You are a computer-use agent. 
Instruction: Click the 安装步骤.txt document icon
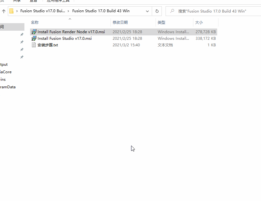coord(34,45)
